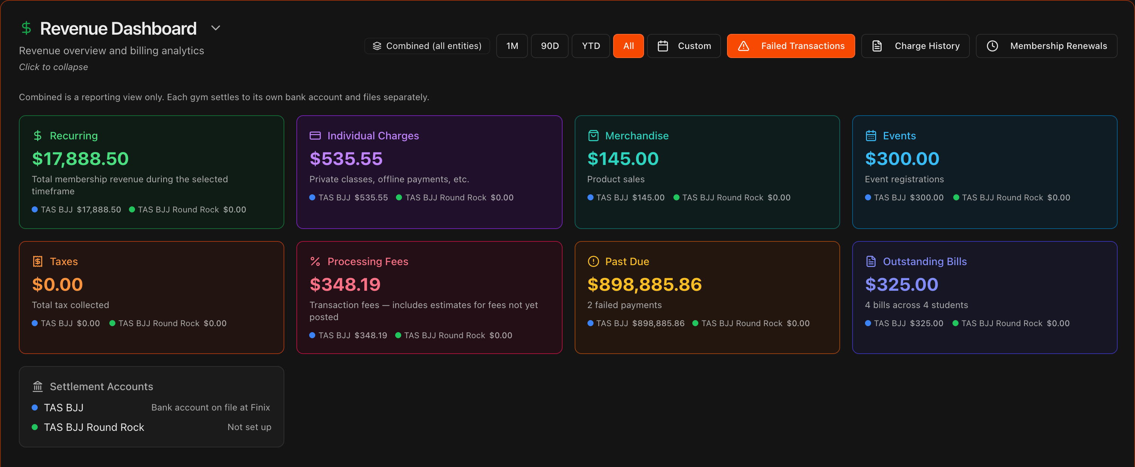Click the file icon on Outstanding Bills
Image resolution: width=1135 pixels, height=467 pixels.
[871, 261]
